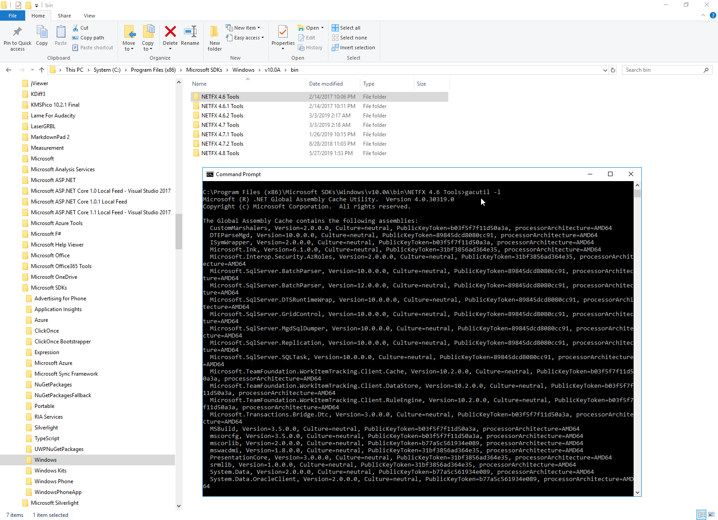This screenshot has width=718, height=520.
Task: Click the Command Prompt window icon
Action: [x=210, y=174]
